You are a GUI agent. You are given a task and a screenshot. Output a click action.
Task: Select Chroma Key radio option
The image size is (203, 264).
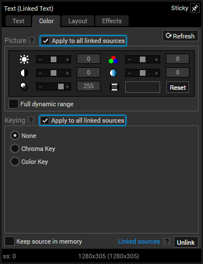pos(15,149)
